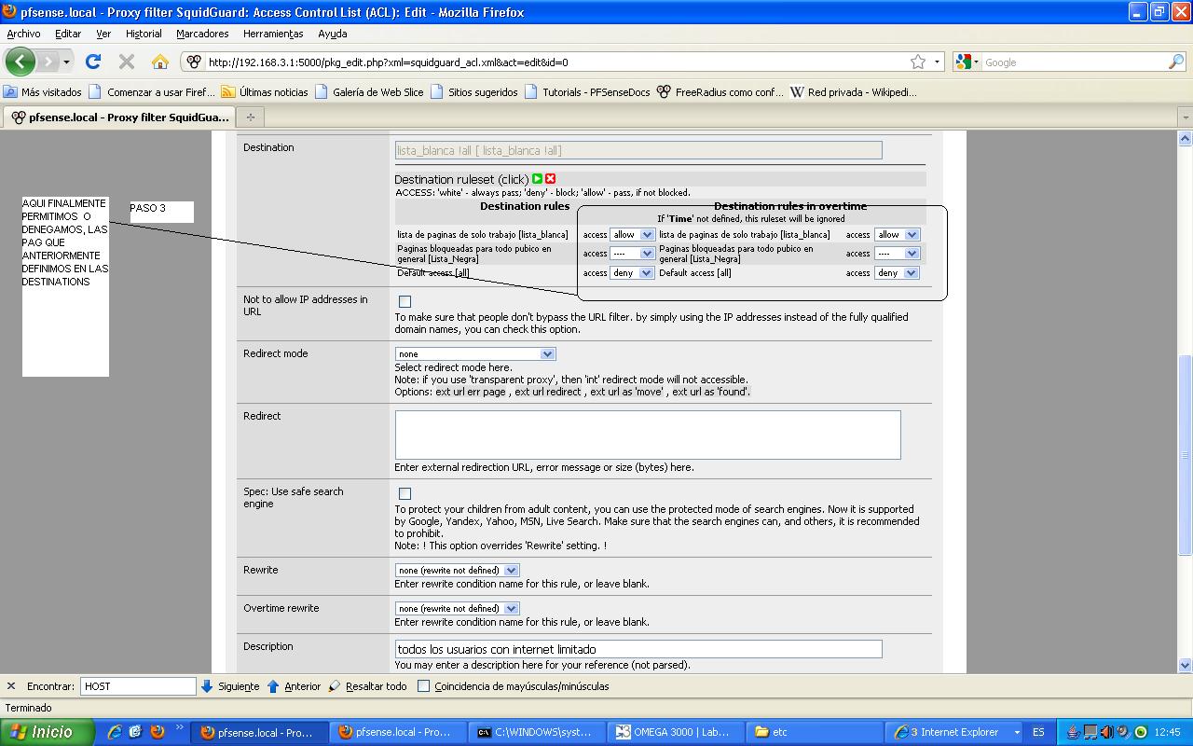Open a new tab with plus icon
1193x746 pixels.
(x=250, y=117)
